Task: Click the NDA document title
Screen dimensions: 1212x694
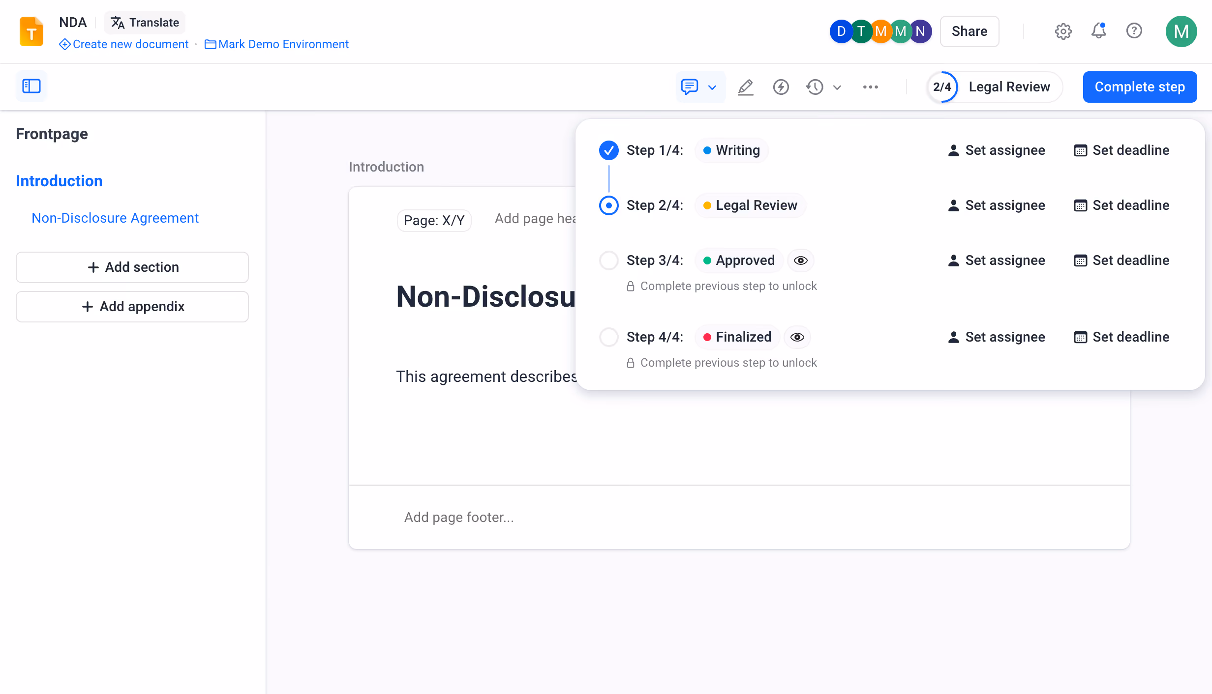Action: tap(73, 23)
